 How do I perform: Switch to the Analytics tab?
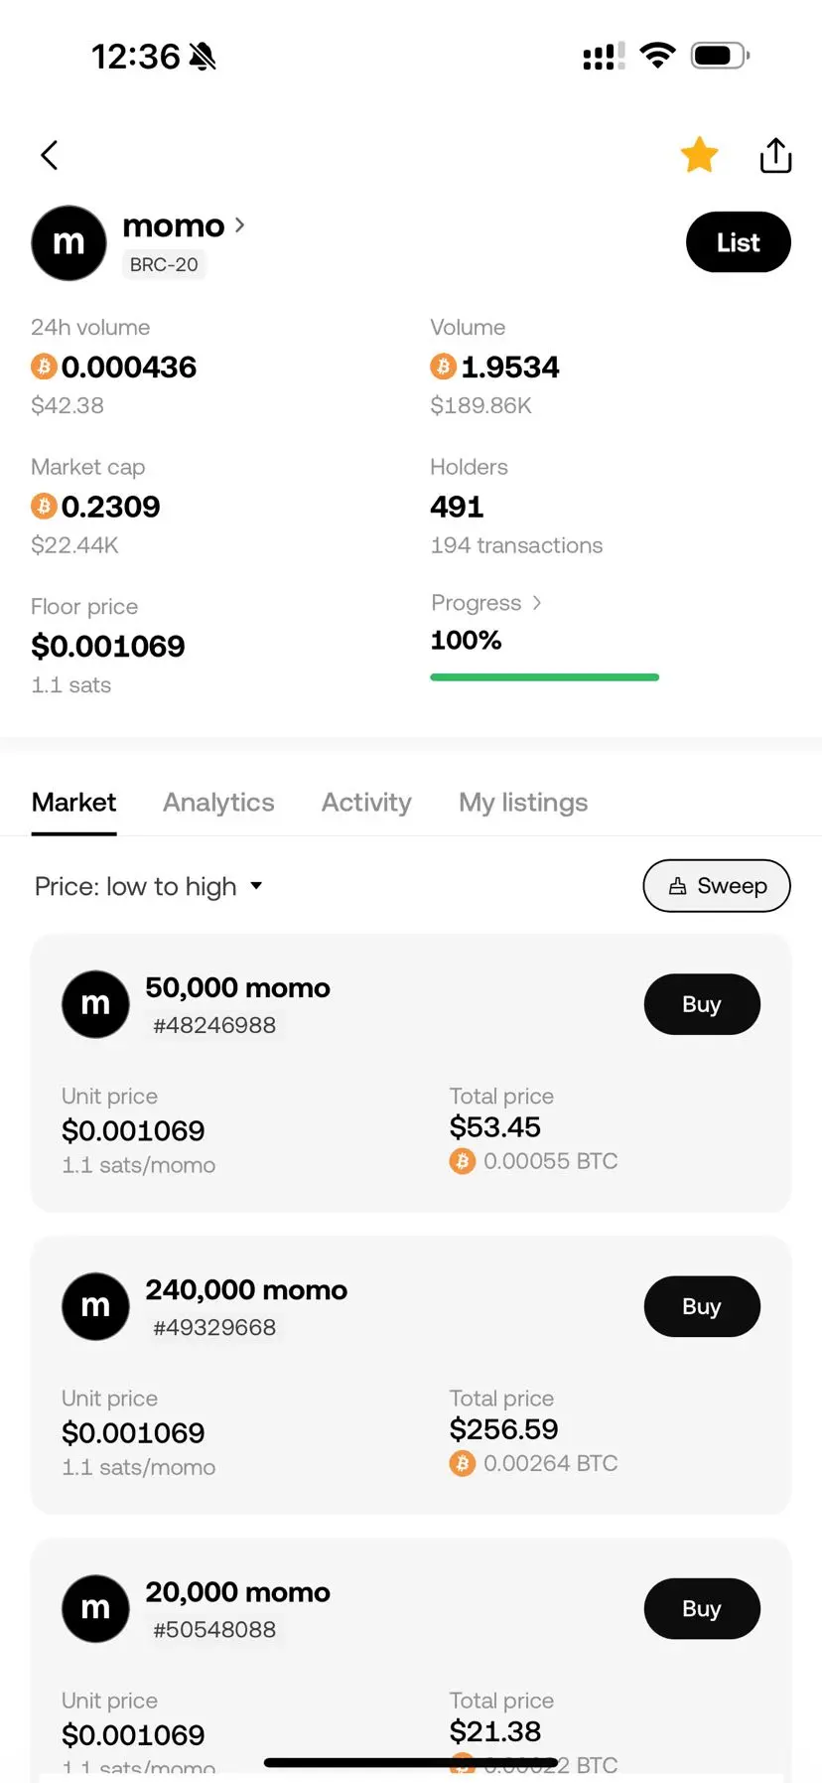click(218, 803)
